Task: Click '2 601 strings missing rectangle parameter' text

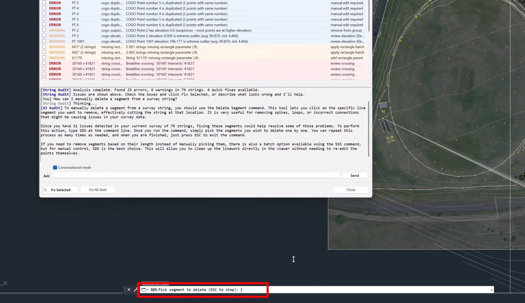Action: 161,47
